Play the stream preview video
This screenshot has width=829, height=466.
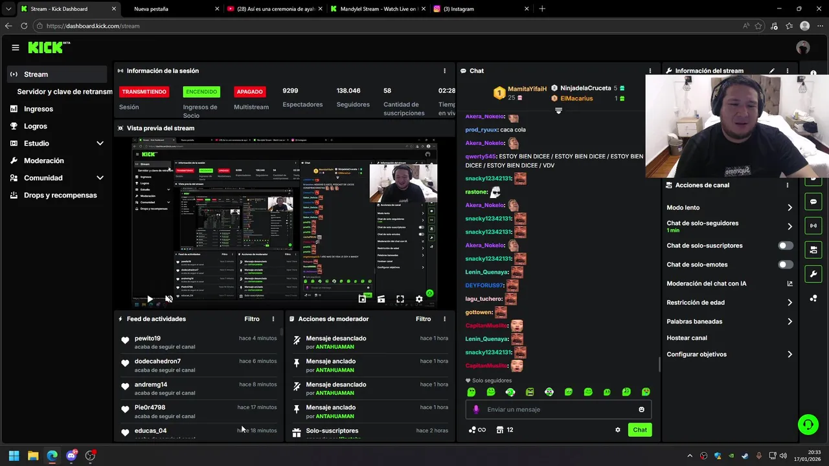pos(150,299)
